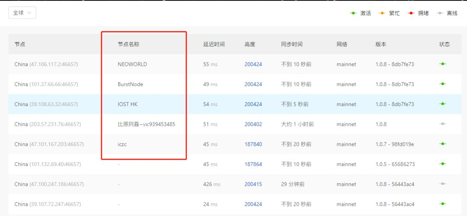This screenshot has width=467, height=216.
Task: Click the green status icon in IOST HK row
Action: [443, 104]
